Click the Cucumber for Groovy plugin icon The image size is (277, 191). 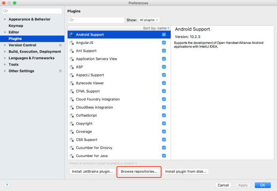tap(72, 148)
